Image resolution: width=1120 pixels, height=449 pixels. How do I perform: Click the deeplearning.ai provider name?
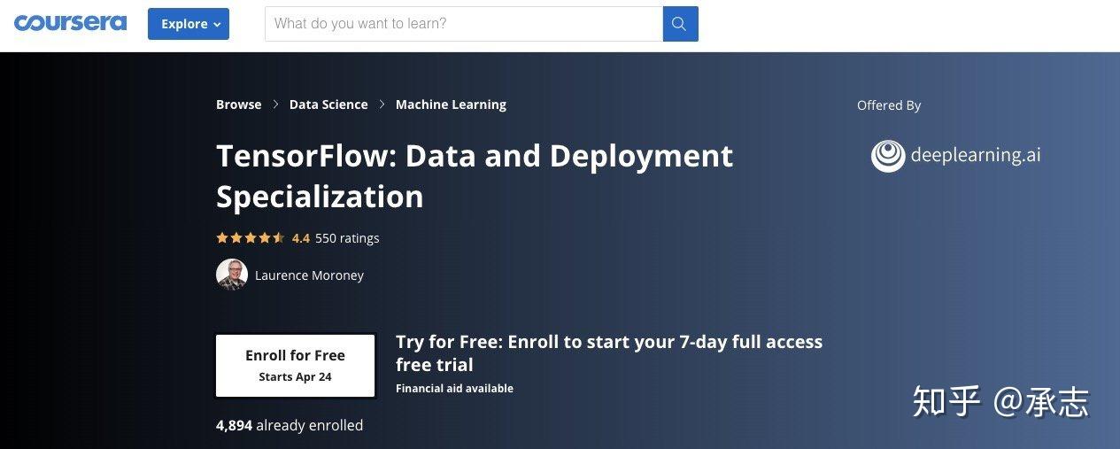click(976, 156)
